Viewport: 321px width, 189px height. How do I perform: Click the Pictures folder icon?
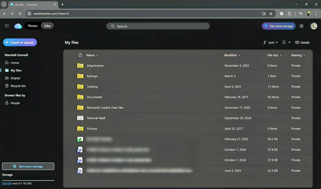80,129
